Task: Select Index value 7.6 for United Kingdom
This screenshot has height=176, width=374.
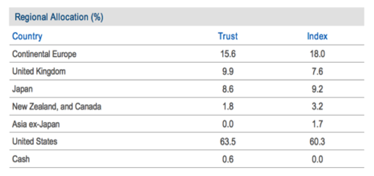Action: pos(317,71)
